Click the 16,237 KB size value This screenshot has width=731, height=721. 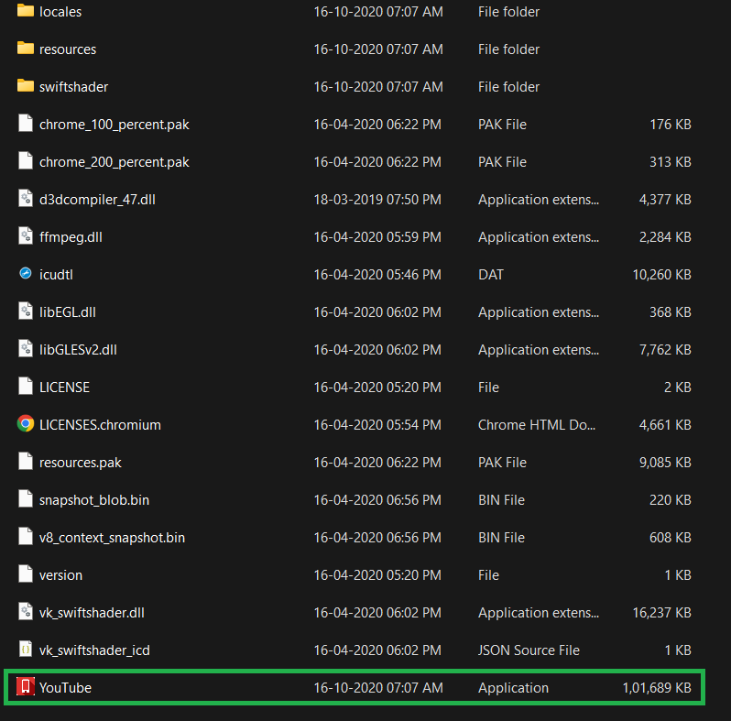pos(661,613)
